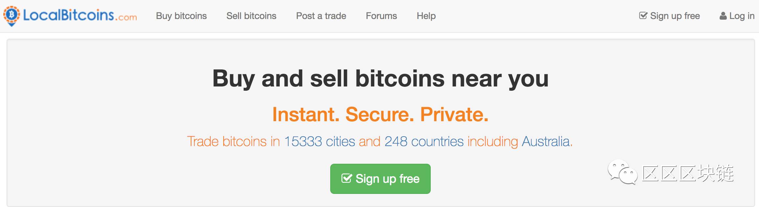This screenshot has width=759, height=207.
Task: Open the 248 countries link
Action: click(424, 141)
